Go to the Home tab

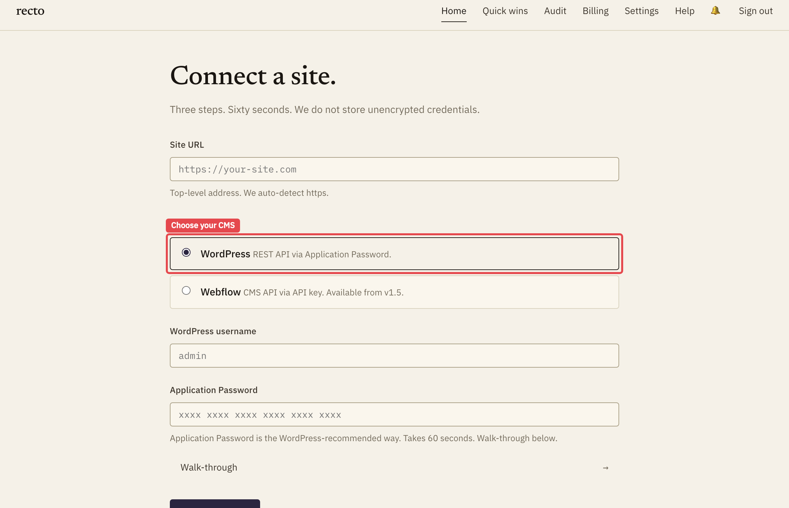tap(454, 11)
